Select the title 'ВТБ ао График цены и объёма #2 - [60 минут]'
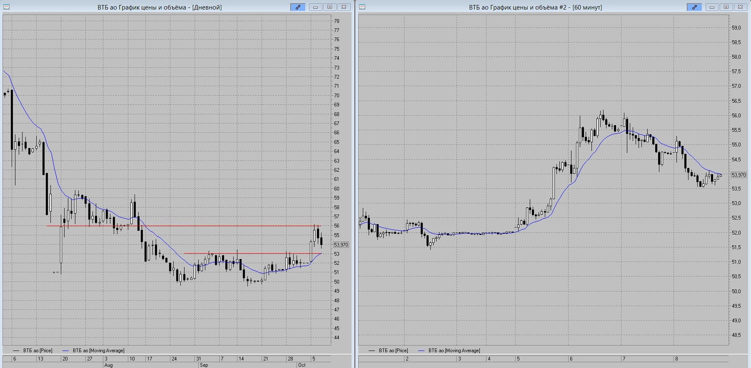 tap(535, 7)
